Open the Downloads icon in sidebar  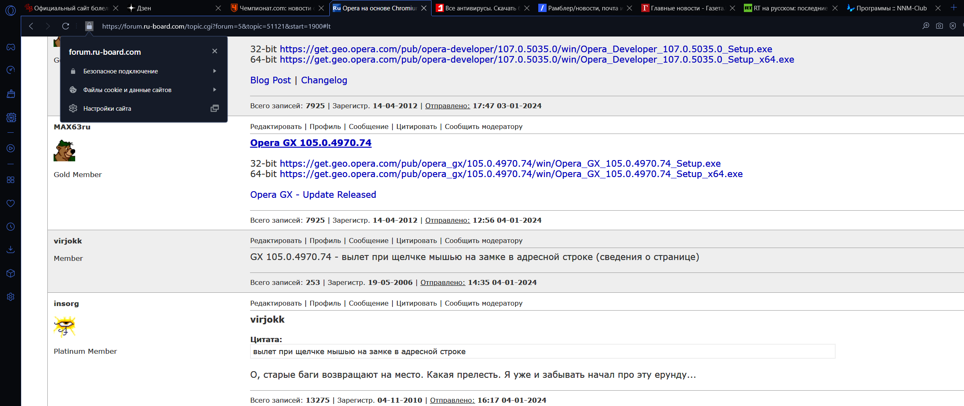coord(11,249)
